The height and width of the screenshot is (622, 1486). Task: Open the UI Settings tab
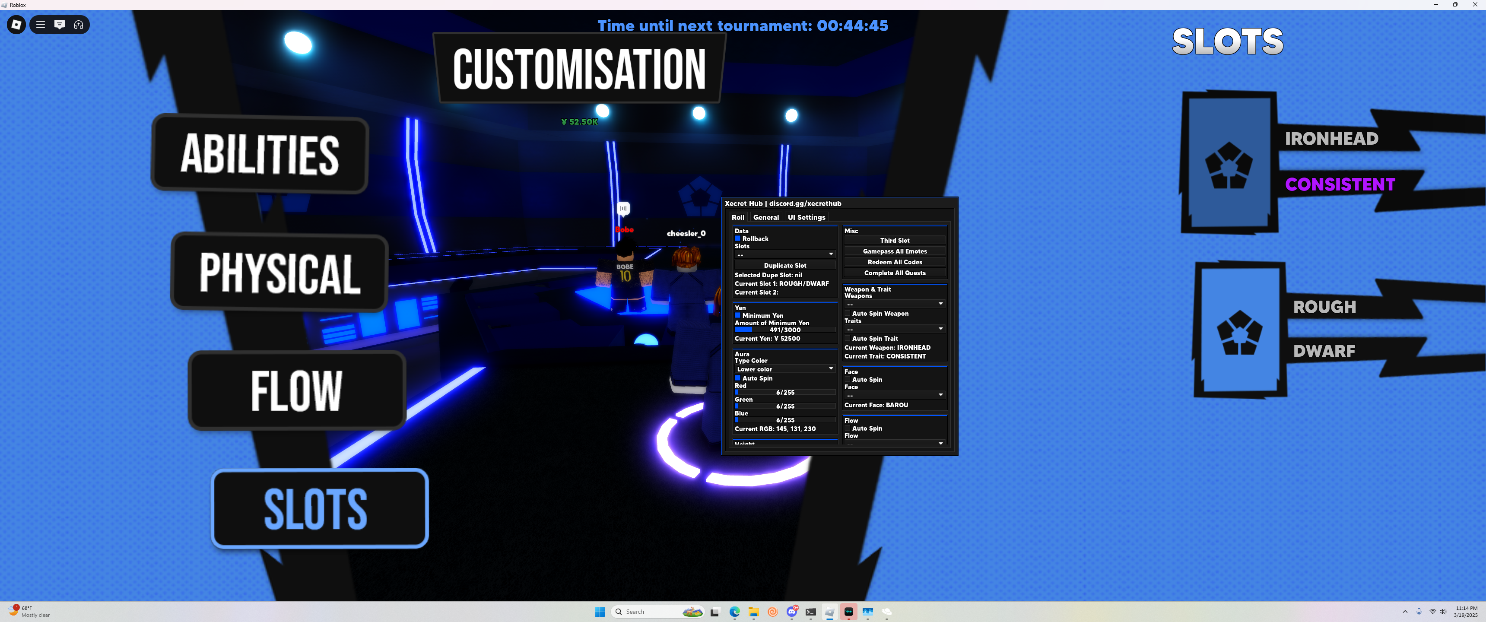[x=806, y=218]
